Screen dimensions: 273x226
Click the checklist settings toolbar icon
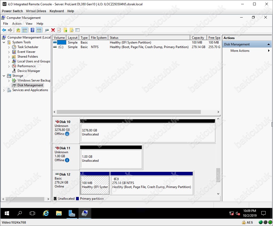(x=77, y=30)
